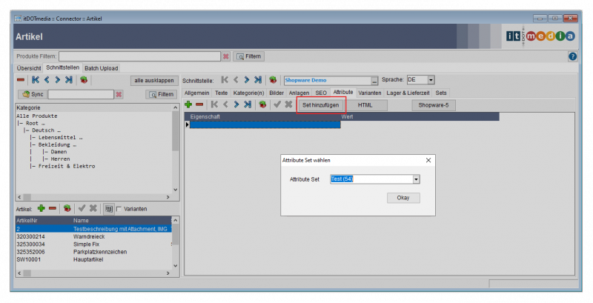Remove attribute row using red minus icon
The image size is (593, 303).
click(199, 105)
